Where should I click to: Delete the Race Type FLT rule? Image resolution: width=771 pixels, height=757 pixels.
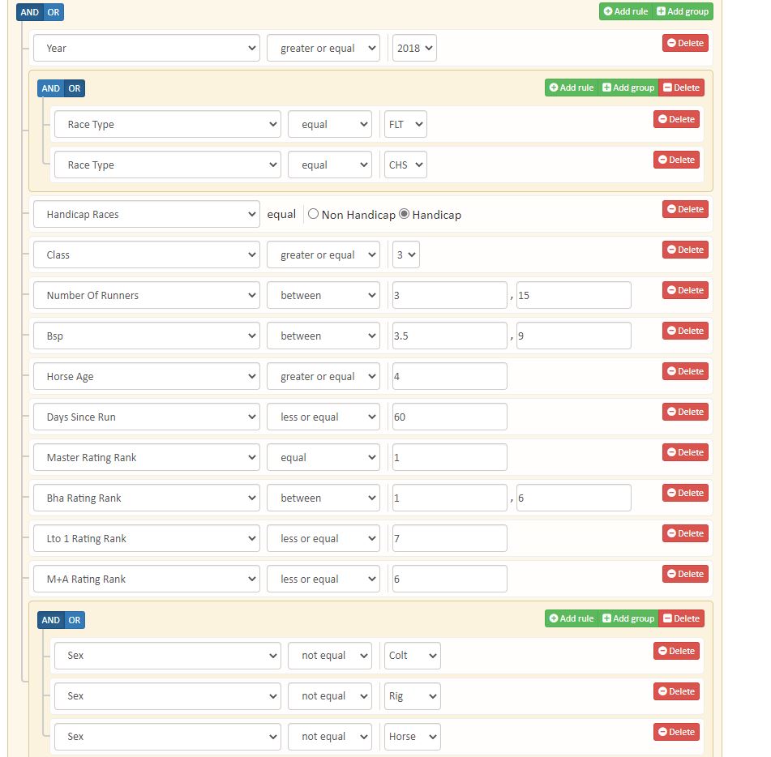676,119
